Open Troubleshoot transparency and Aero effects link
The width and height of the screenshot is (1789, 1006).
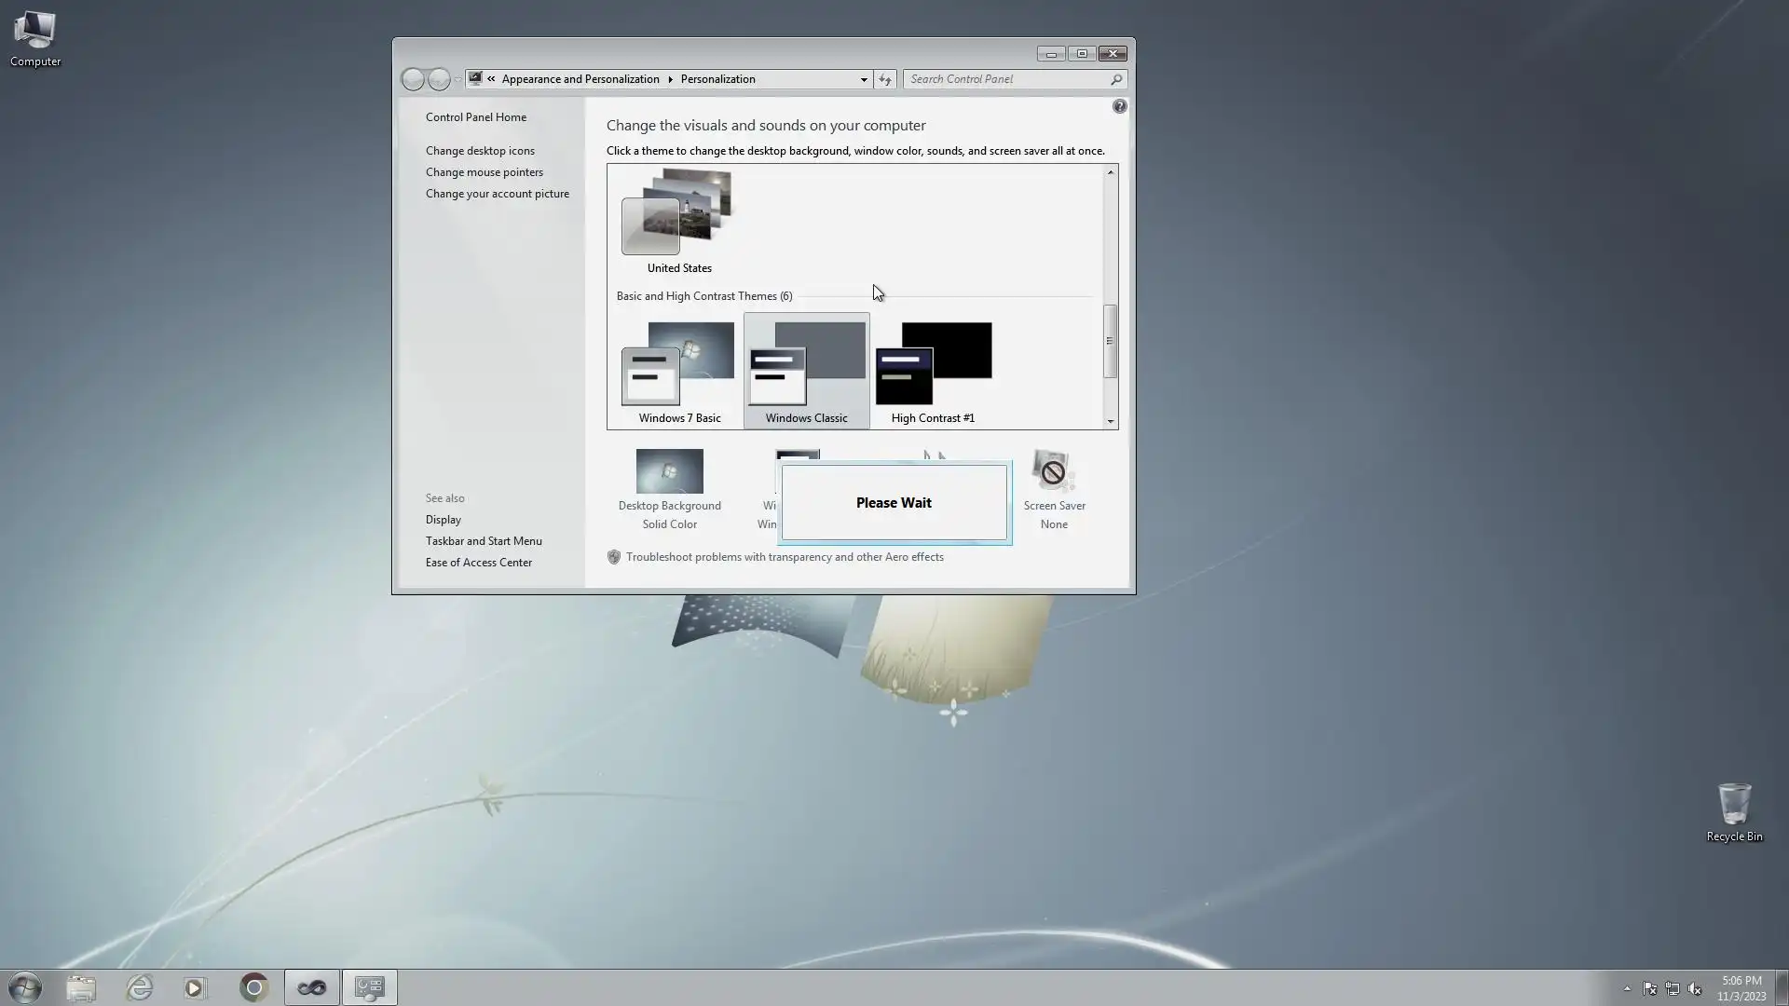click(x=784, y=557)
